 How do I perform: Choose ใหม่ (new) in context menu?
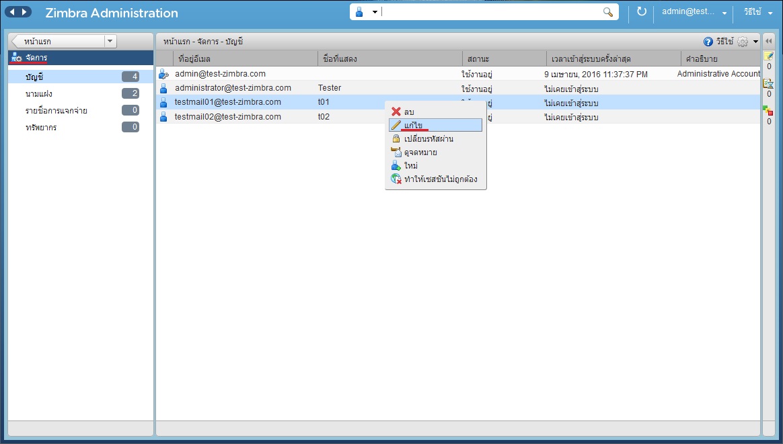click(435, 166)
